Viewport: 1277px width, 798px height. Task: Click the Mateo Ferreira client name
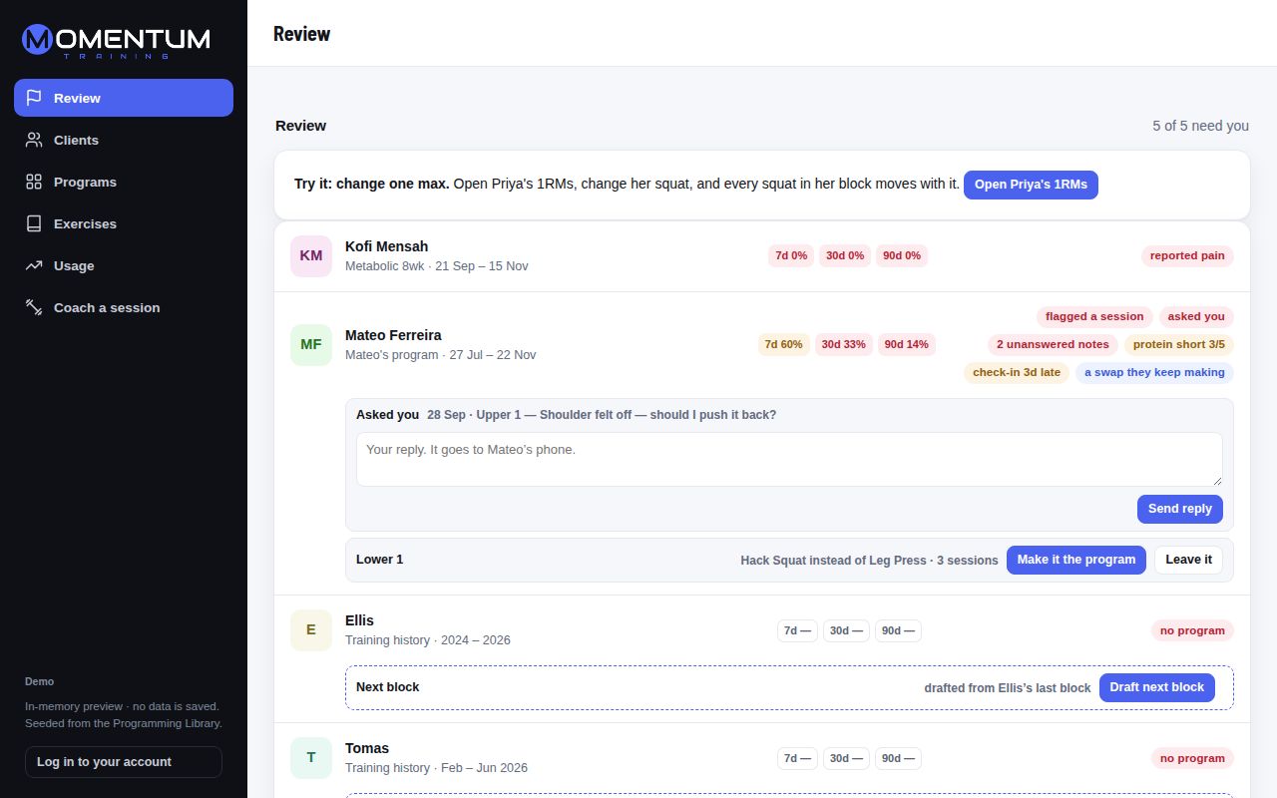tap(393, 335)
